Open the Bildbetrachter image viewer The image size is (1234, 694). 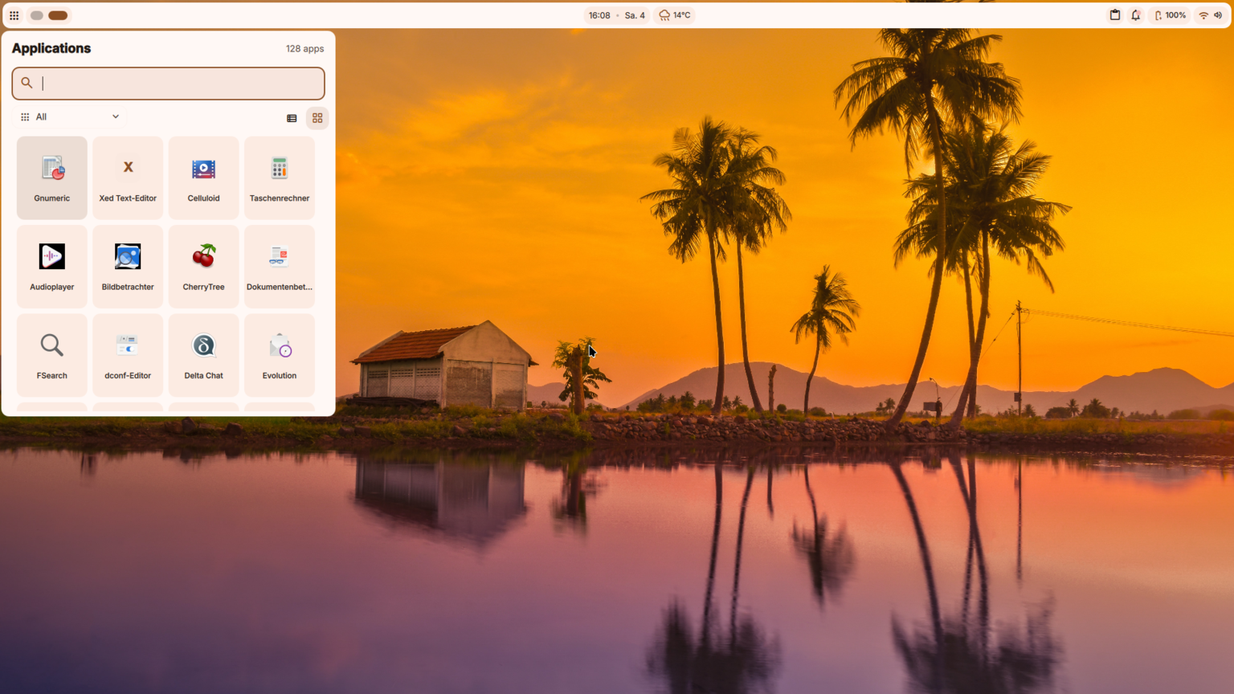pos(128,266)
